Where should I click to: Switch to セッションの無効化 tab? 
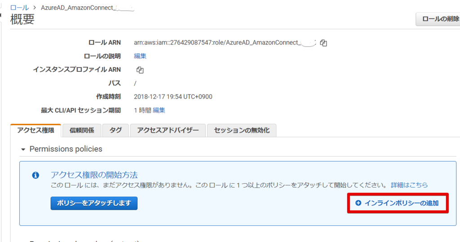pyautogui.click(x=242, y=131)
